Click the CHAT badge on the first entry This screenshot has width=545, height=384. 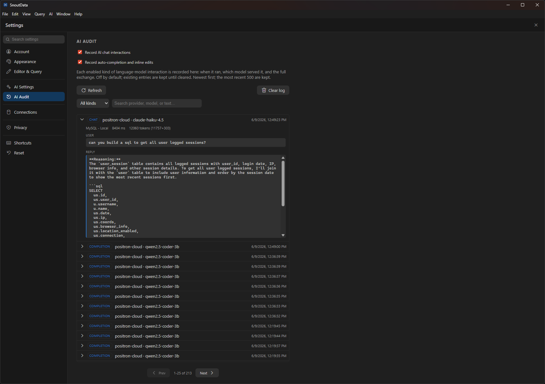click(94, 120)
